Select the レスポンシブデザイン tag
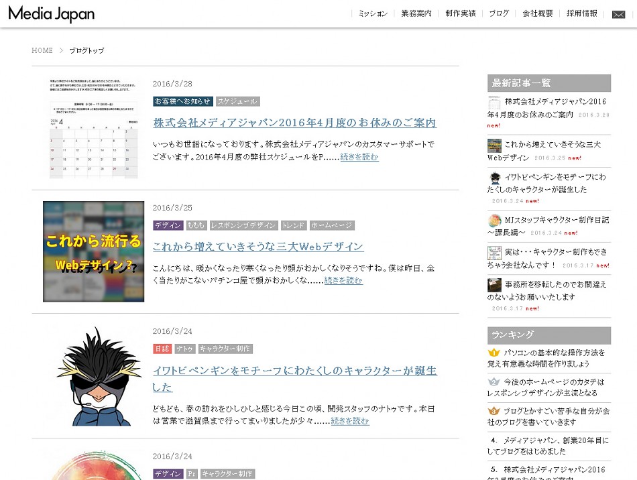This screenshot has width=637, height=480. [x=244, y=225]
